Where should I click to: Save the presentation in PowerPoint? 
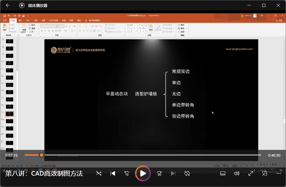(x=4, y=16)
